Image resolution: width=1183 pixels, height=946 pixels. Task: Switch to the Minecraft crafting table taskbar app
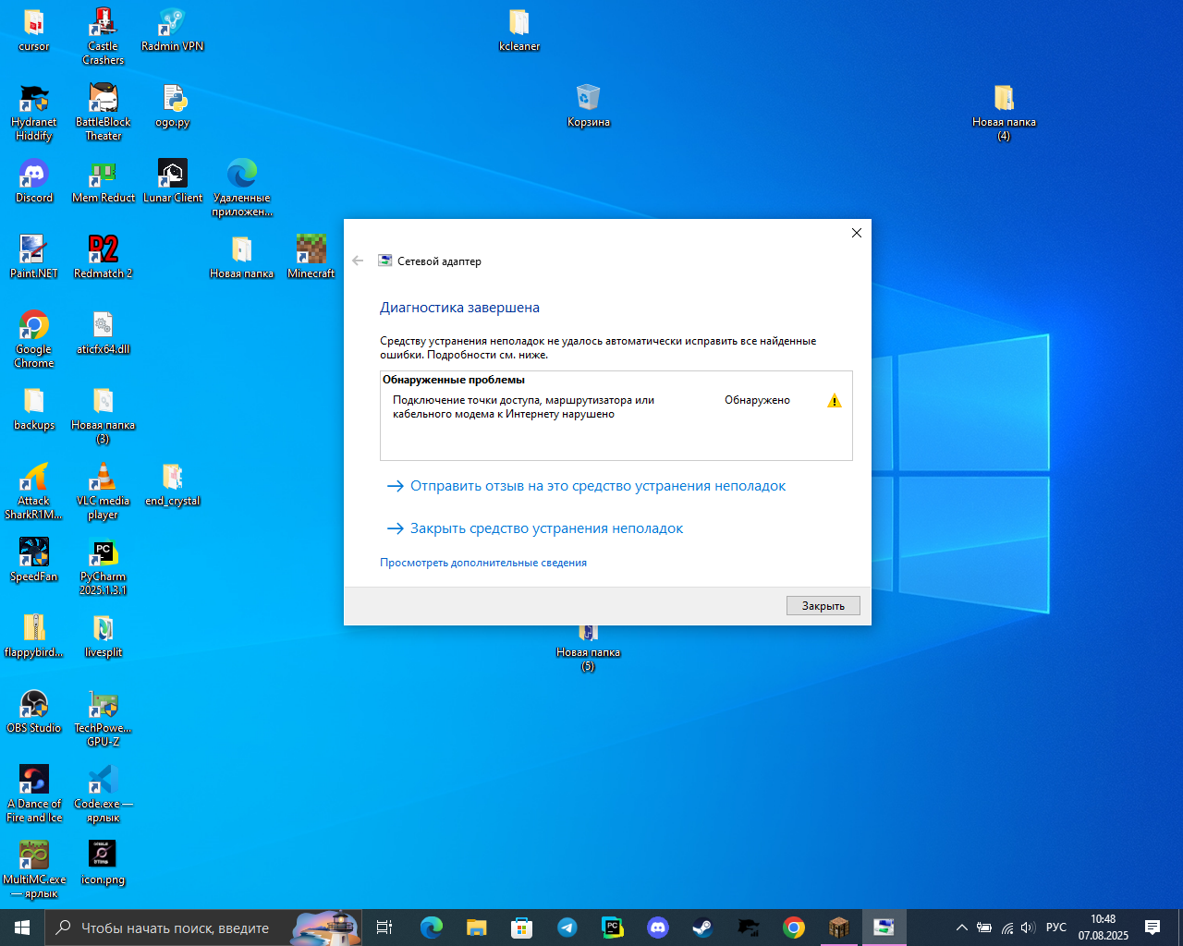pos(838,928)
